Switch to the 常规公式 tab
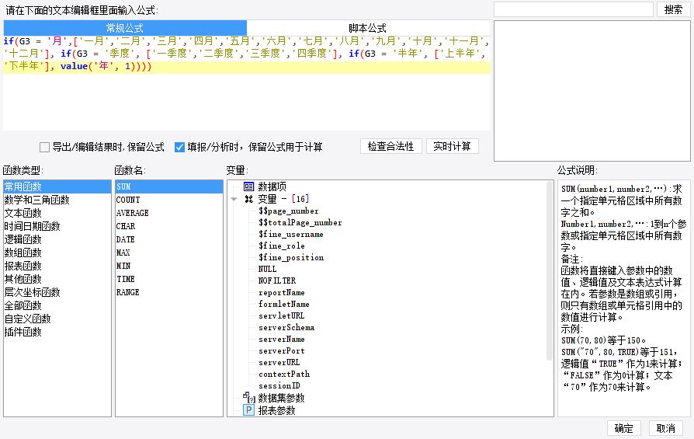Image resolution: width=694 pixels, height=439 pixels. tap(125, 28)
